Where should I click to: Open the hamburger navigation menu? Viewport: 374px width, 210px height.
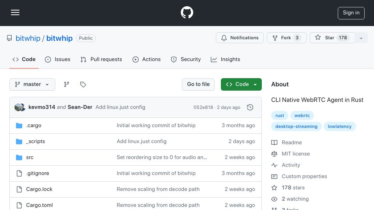[15, 12]
